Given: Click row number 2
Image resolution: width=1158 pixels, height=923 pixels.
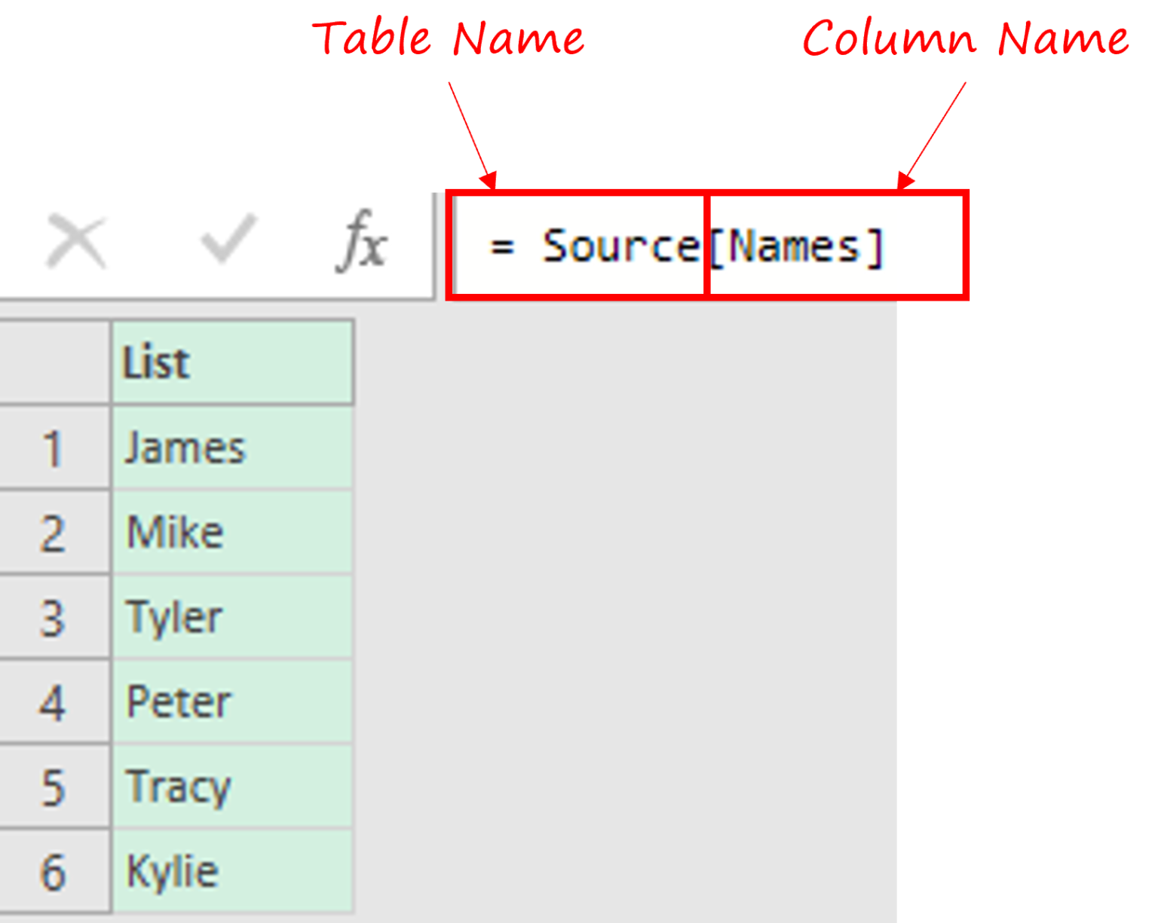Looking at the screenshot, I should 53,533.
